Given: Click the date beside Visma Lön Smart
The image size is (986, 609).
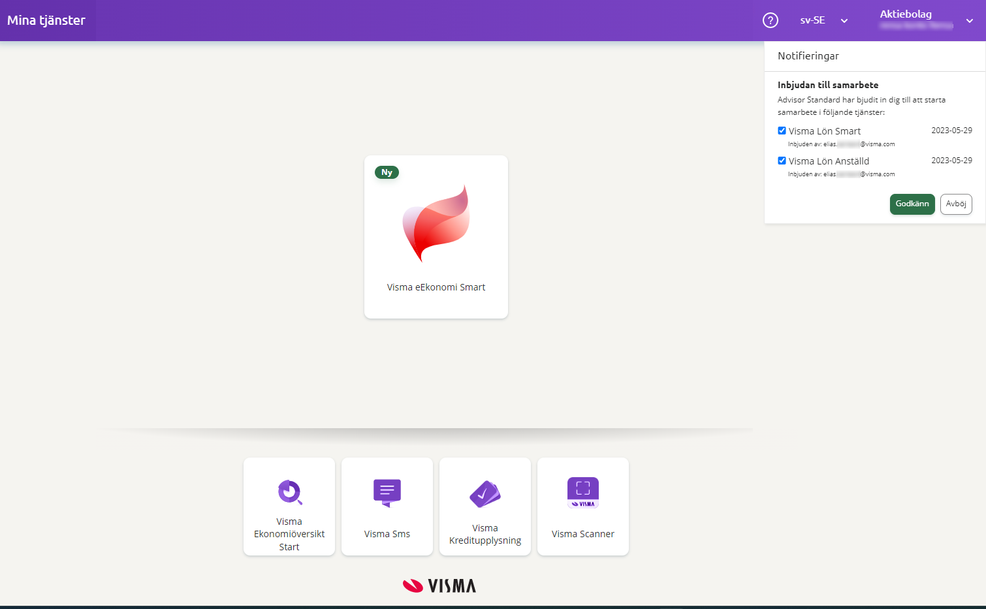Looking at the screenshot, I should click(x=951, y=131).
